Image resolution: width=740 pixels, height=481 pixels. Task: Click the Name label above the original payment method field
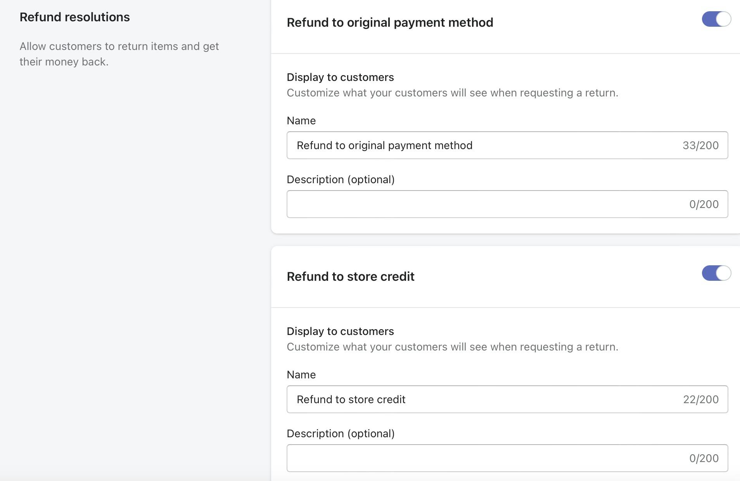coord(301,121)
